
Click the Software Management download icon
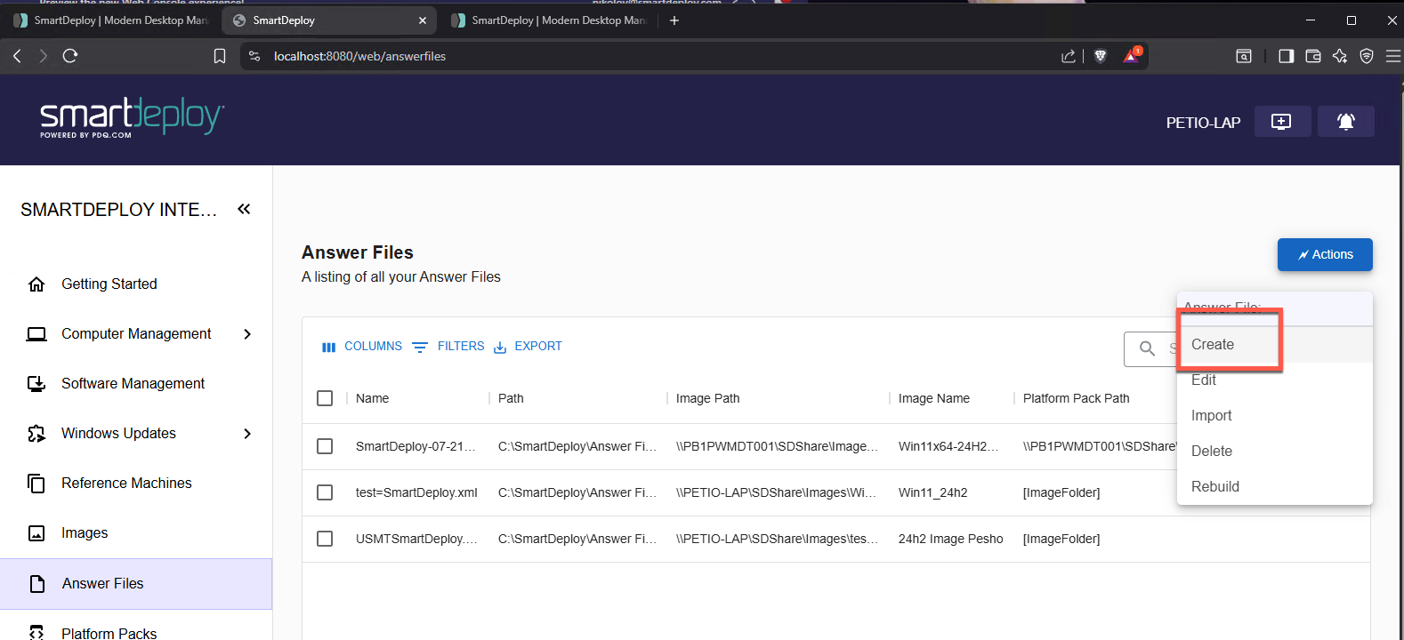36,384
